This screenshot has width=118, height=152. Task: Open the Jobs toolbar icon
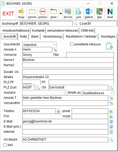tap(78, 13)
